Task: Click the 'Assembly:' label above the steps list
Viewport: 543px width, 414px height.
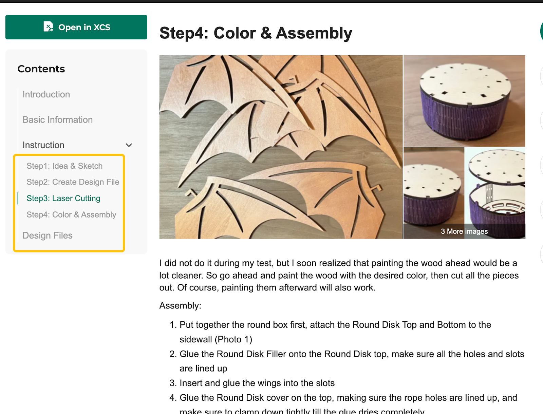Action: (x=180, y=306)
